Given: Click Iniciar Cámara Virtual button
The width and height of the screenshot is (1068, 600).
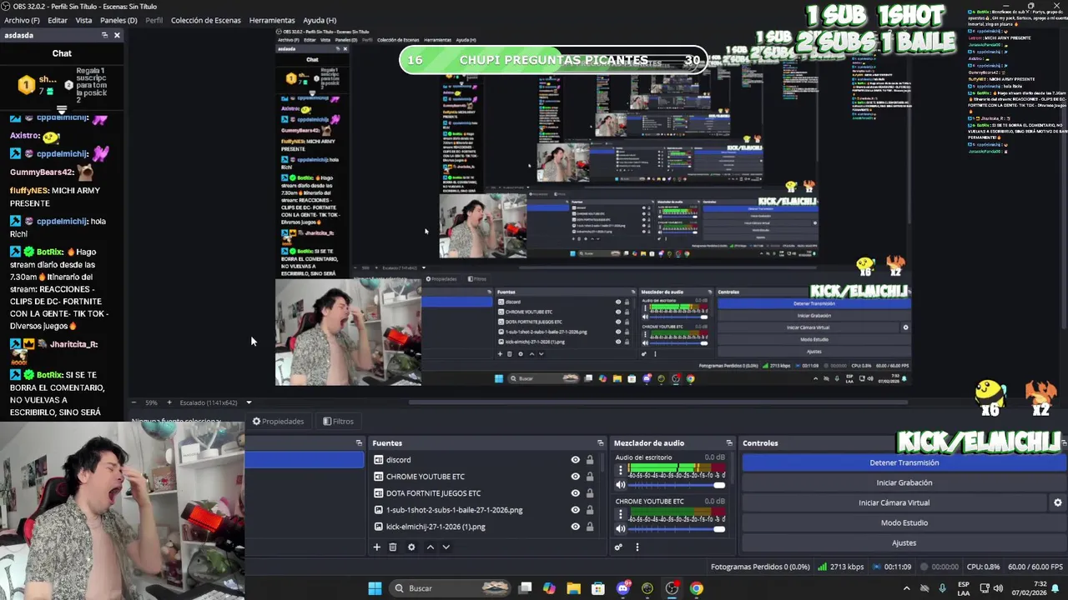Looking at the screenshot, I should click(x=894, y=502).
